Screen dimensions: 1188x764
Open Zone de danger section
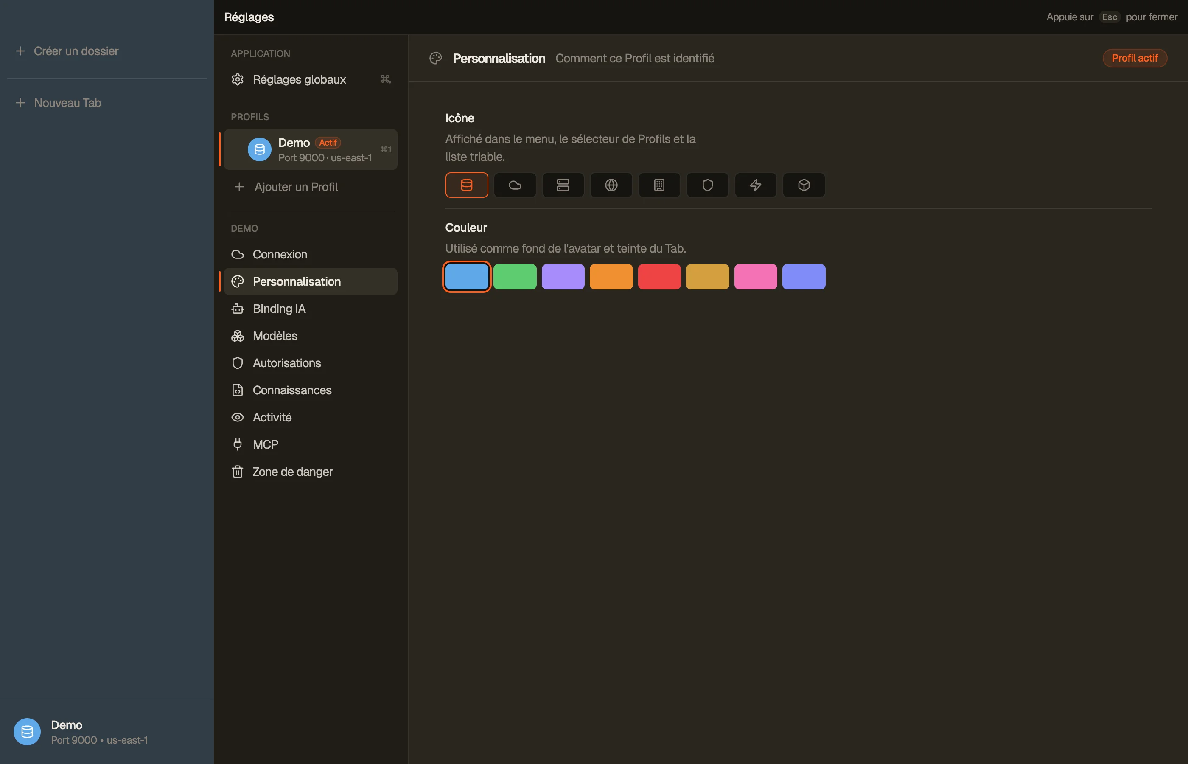pyautogui.click(x=311, y=472)
